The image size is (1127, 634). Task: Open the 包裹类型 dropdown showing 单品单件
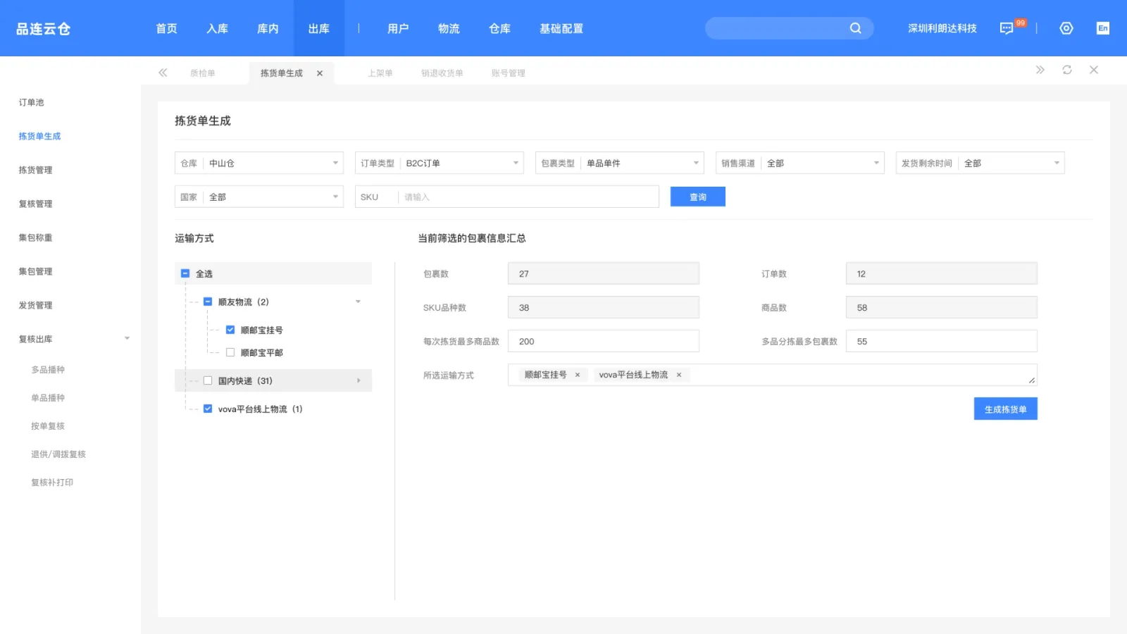click(620, 163)
